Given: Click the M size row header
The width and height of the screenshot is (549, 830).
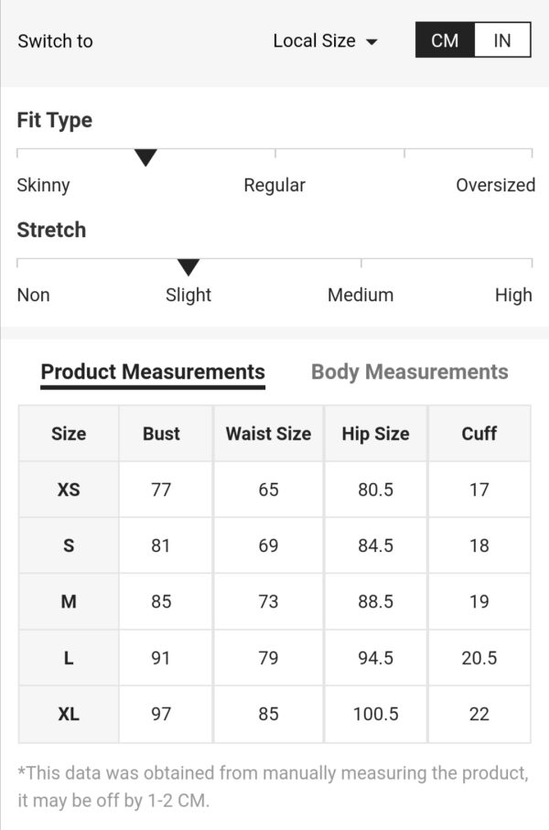Looking at the screenshot, I should 69,602.
